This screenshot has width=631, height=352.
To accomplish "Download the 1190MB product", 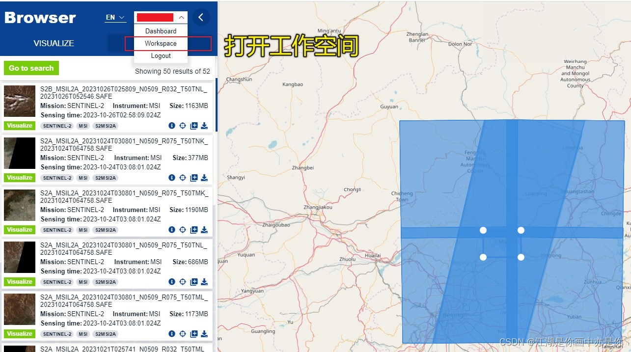I will coord(204,230).
